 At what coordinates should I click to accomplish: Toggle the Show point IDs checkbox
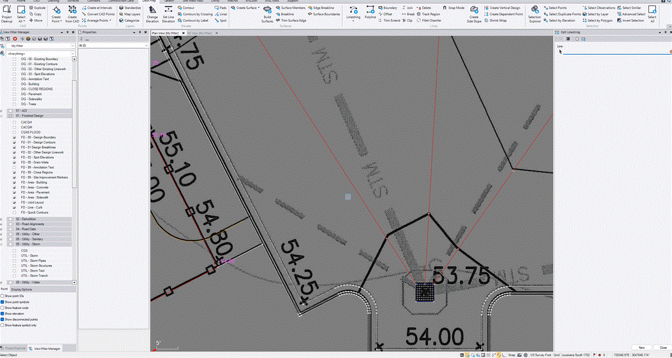(x=3, y=296)
